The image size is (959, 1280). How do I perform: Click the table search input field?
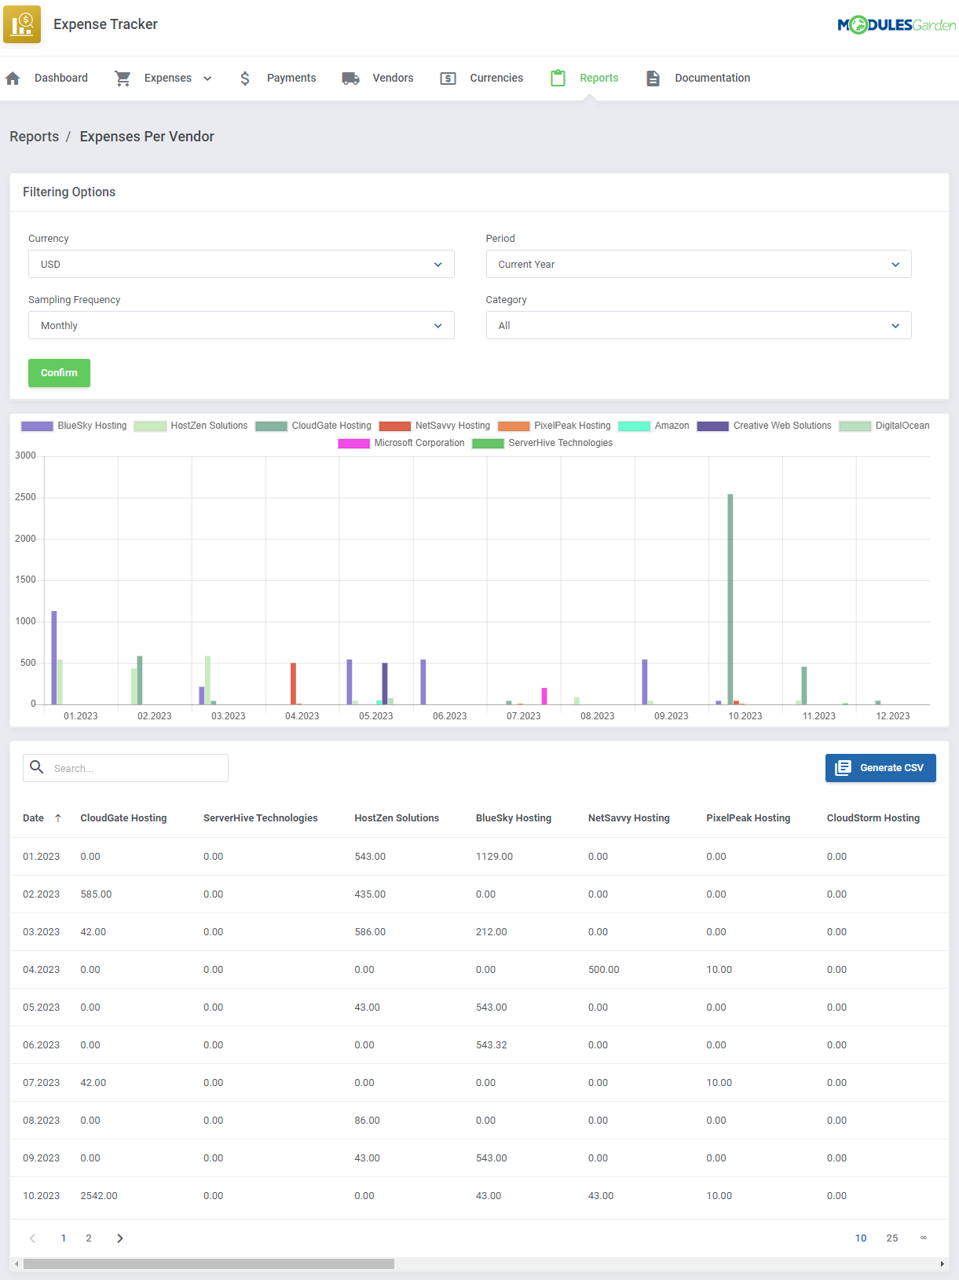(x=126, y=768)
